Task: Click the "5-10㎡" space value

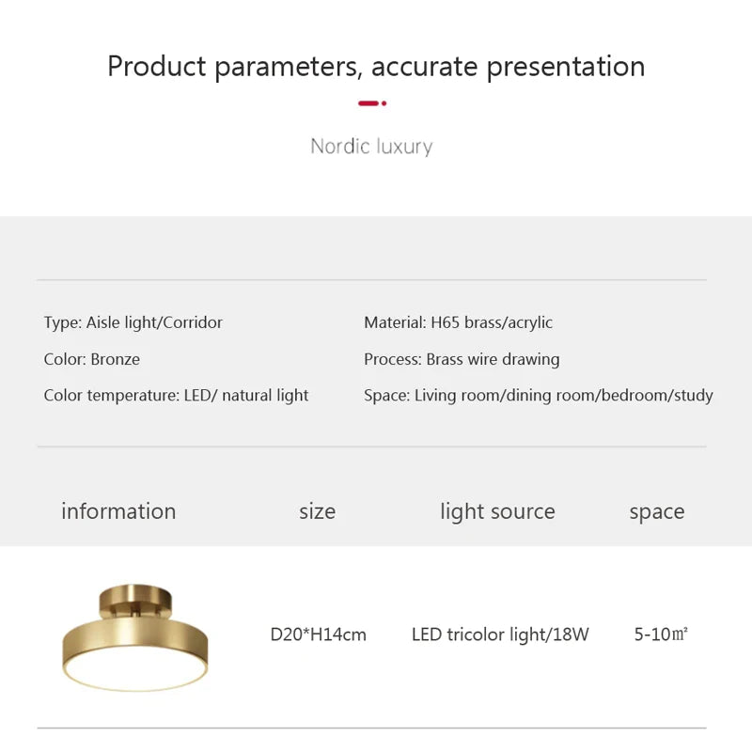Action: [661, 634]
